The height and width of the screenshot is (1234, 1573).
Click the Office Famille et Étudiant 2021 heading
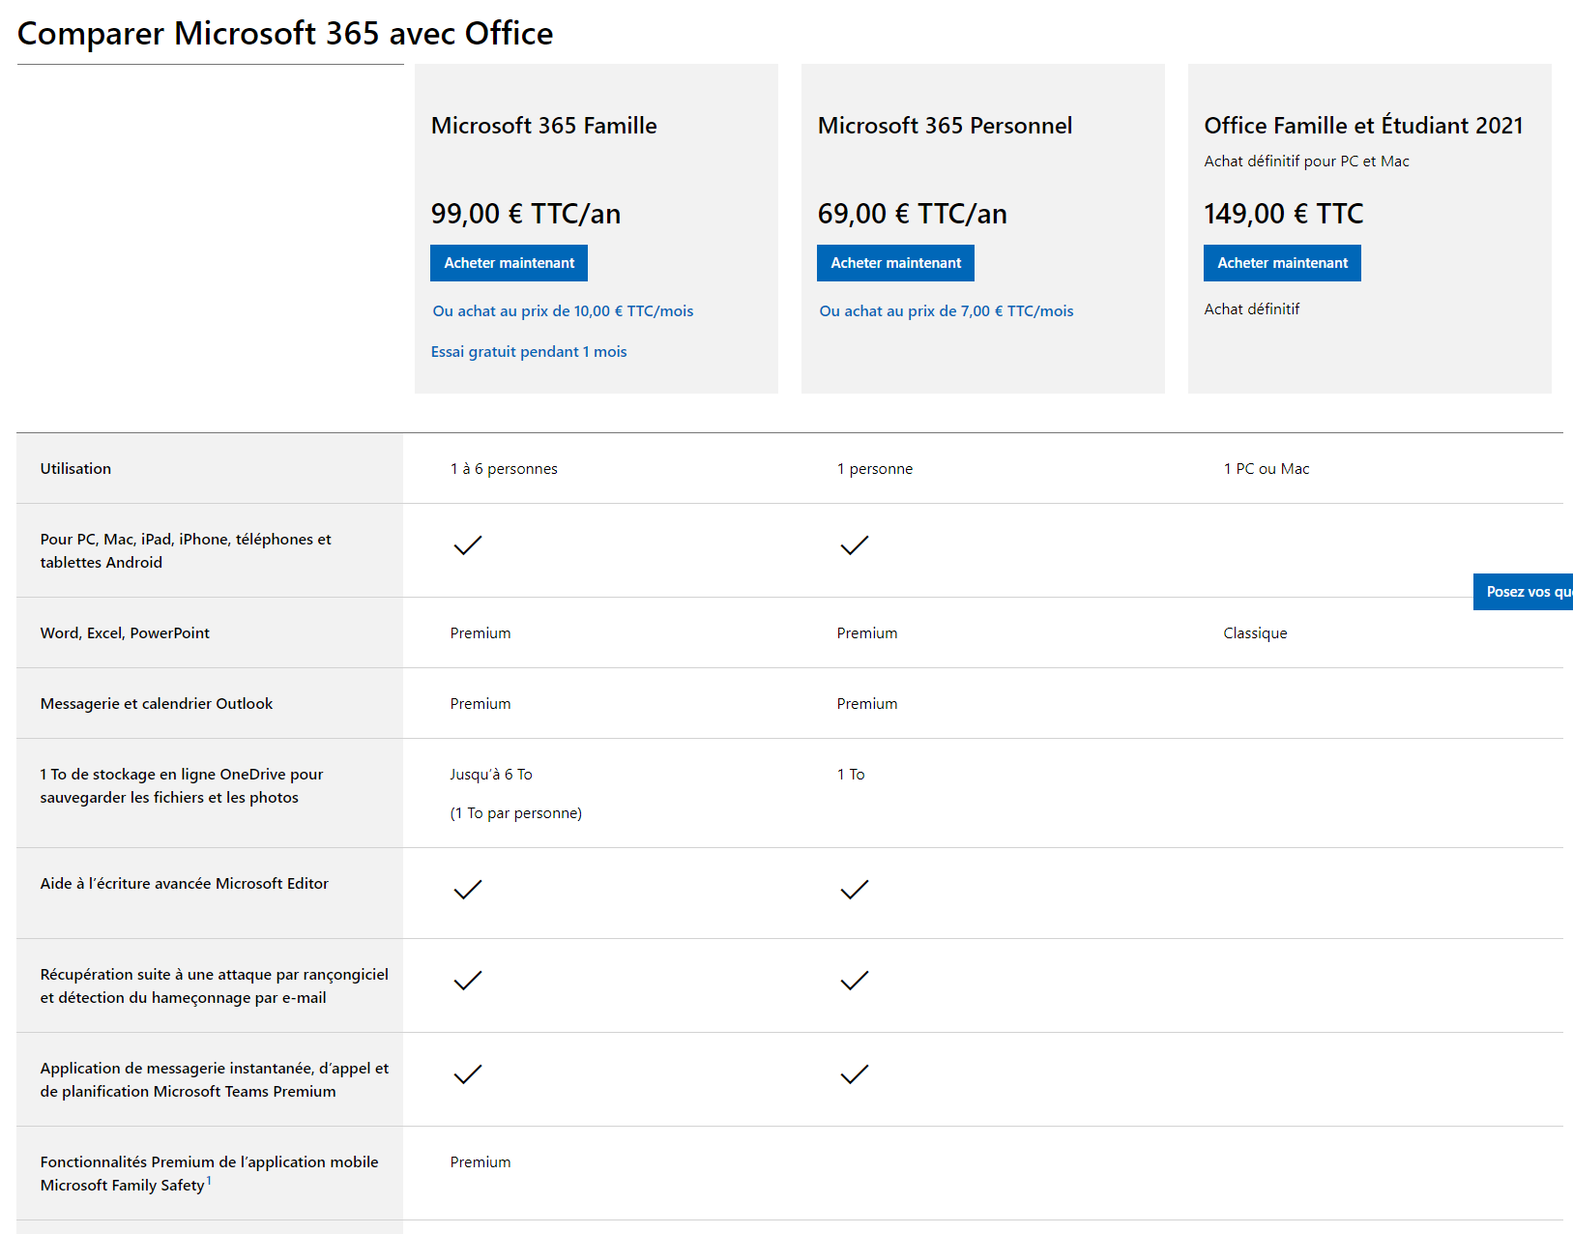pos(1363,126)
